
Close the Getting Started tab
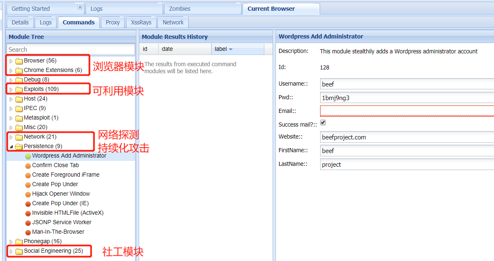pos(80,7)
